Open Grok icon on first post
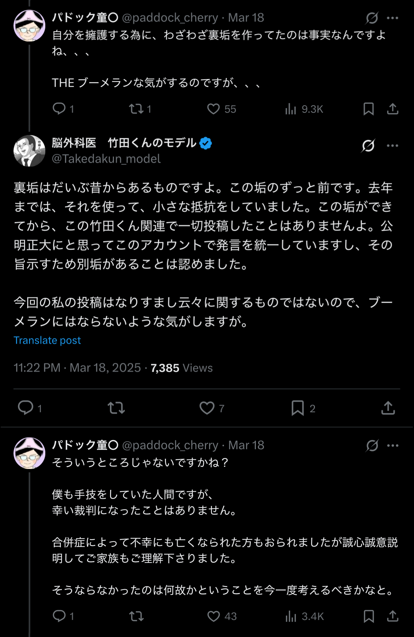Image resolution: width=414 pixels, height=637 pixels. click(372, 18)
